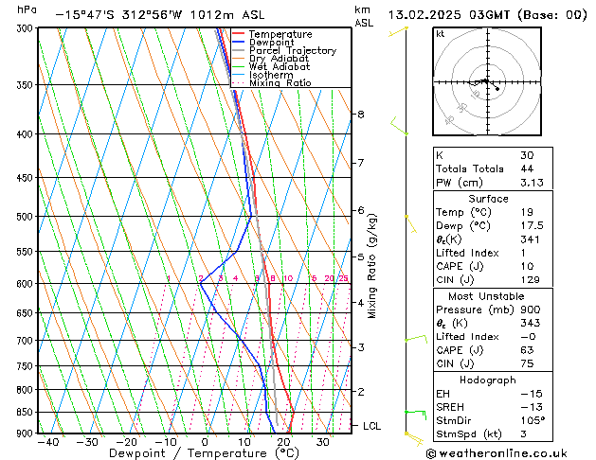Click the surface theta-e value 341
The width and height of the screenshot is (596, 460).
coord(531,239)
